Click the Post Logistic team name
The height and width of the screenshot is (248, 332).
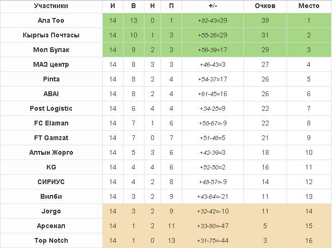coord(51,108)
